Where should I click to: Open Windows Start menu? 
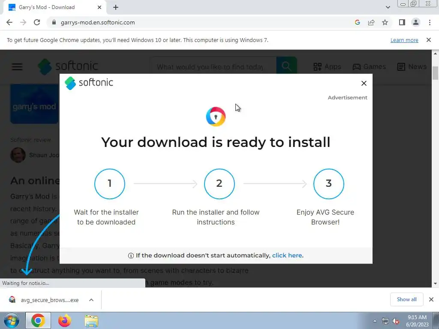coord(11,320)
